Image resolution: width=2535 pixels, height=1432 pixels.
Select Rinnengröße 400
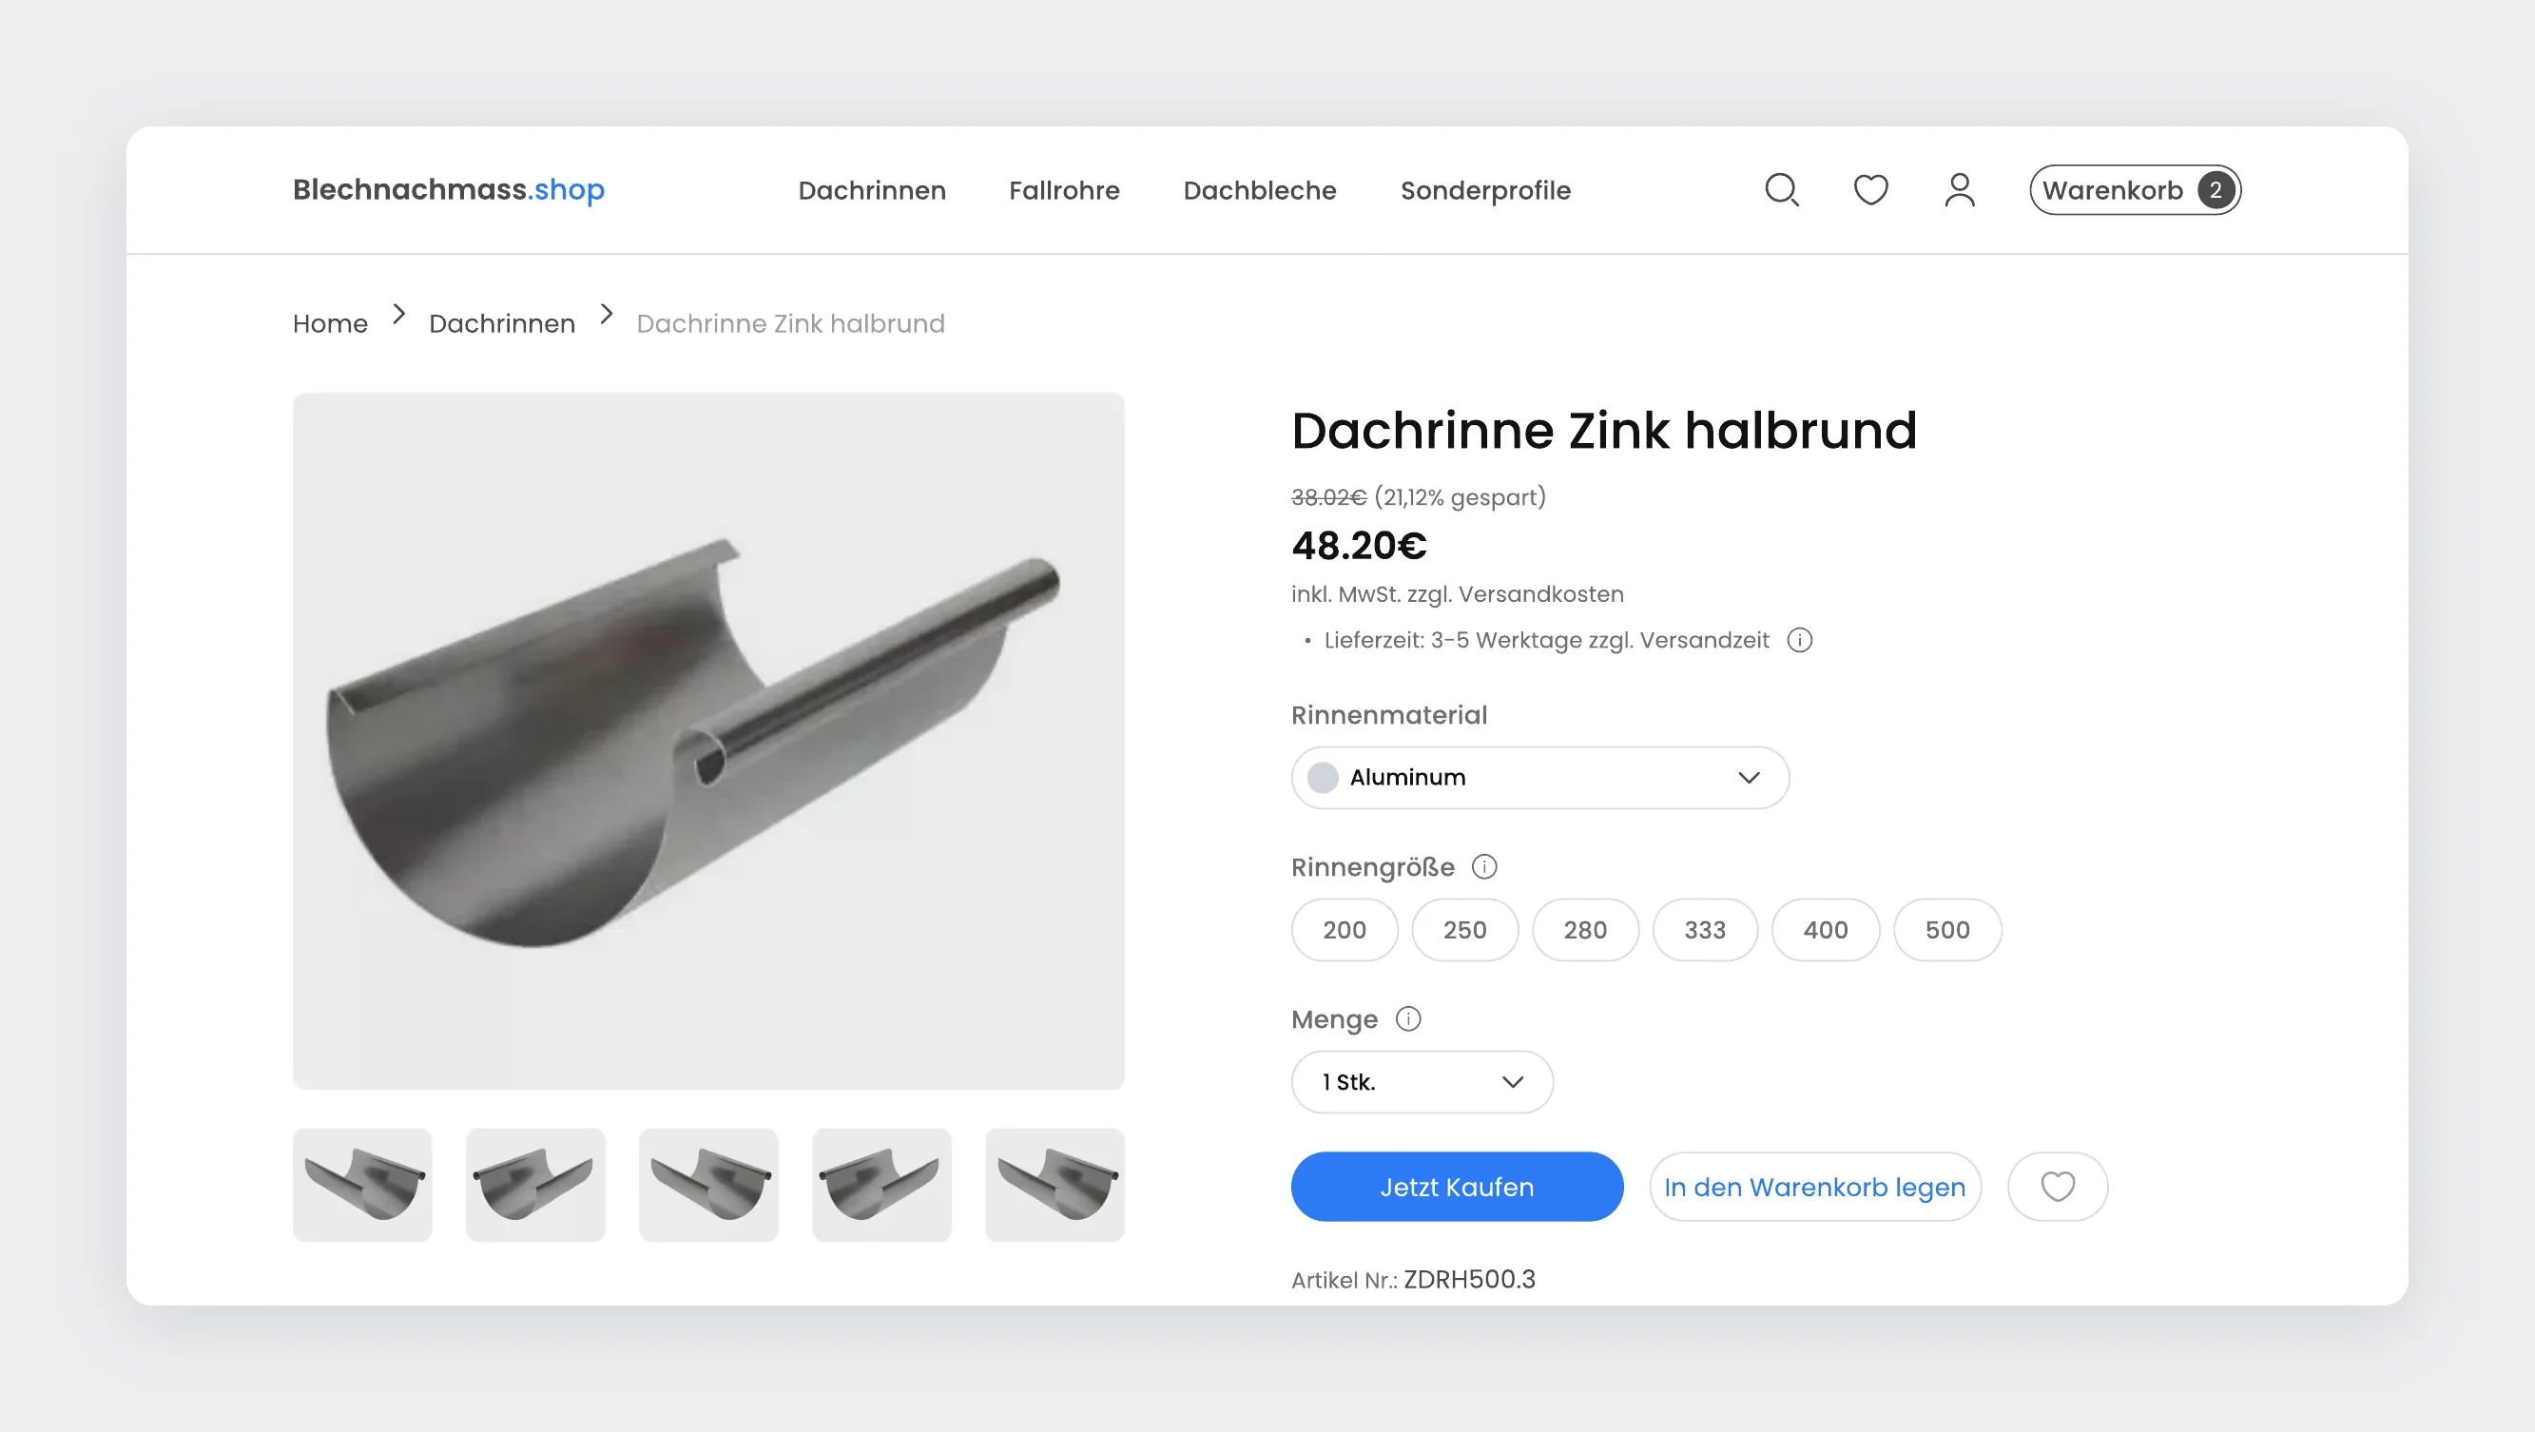[1826, 930]
